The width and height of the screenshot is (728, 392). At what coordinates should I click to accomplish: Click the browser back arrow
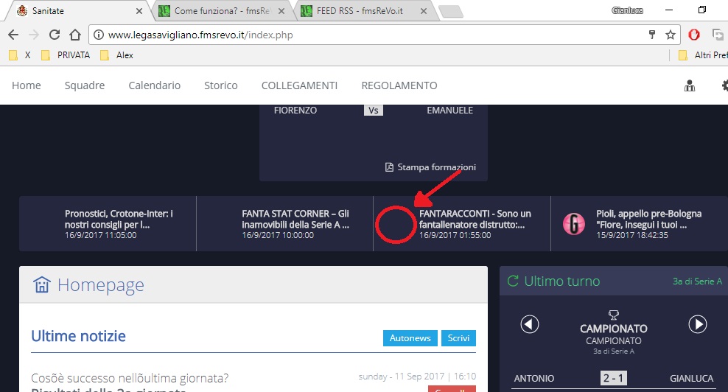pos(13,35)
